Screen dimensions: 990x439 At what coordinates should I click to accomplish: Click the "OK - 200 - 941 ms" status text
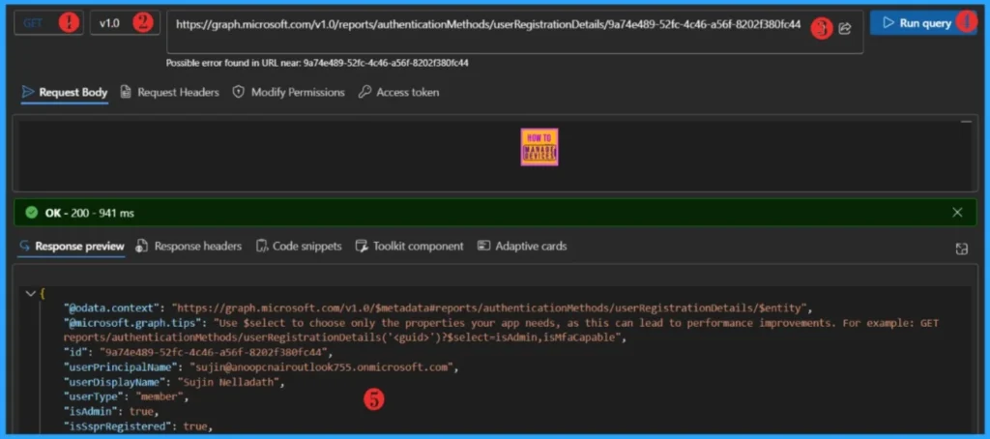click(89, 214)
